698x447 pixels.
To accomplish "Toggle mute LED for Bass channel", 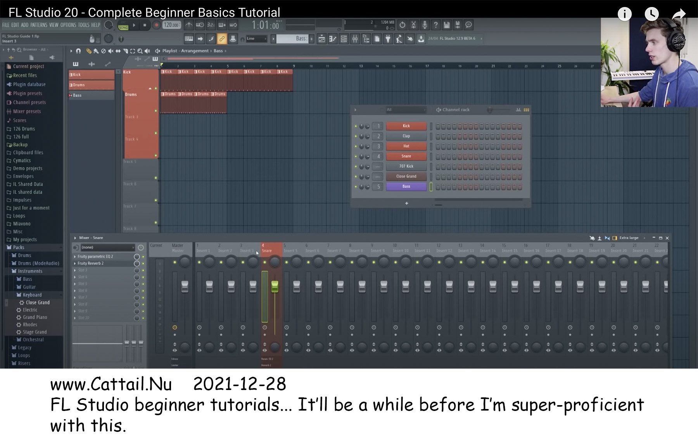I will pyautogui.click(x=356, y=187).
